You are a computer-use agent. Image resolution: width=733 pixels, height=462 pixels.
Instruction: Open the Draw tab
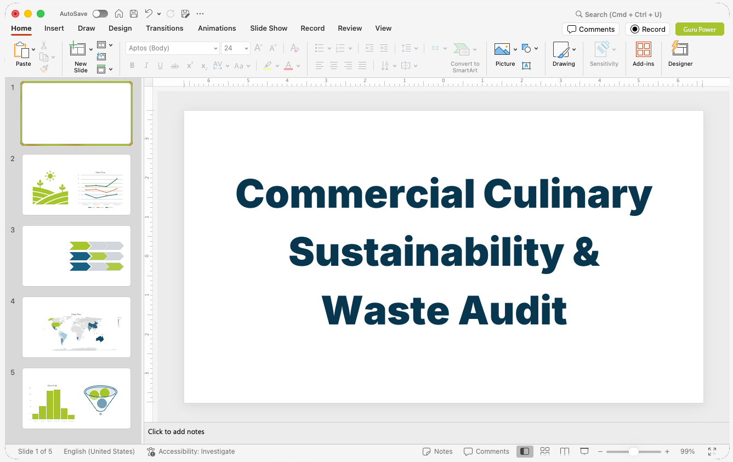coord(87,28)
